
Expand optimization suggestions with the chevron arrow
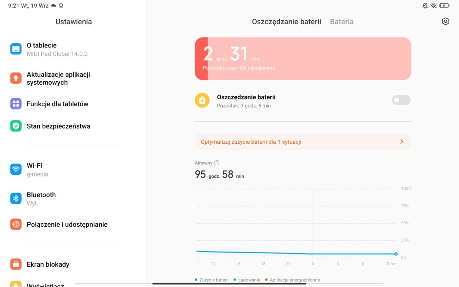402,142
